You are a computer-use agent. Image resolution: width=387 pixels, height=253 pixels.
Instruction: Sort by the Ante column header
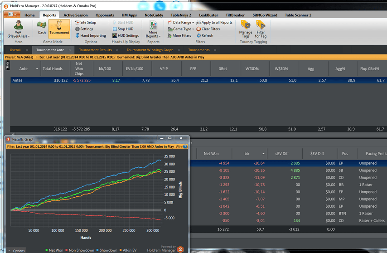coord(25,68)
